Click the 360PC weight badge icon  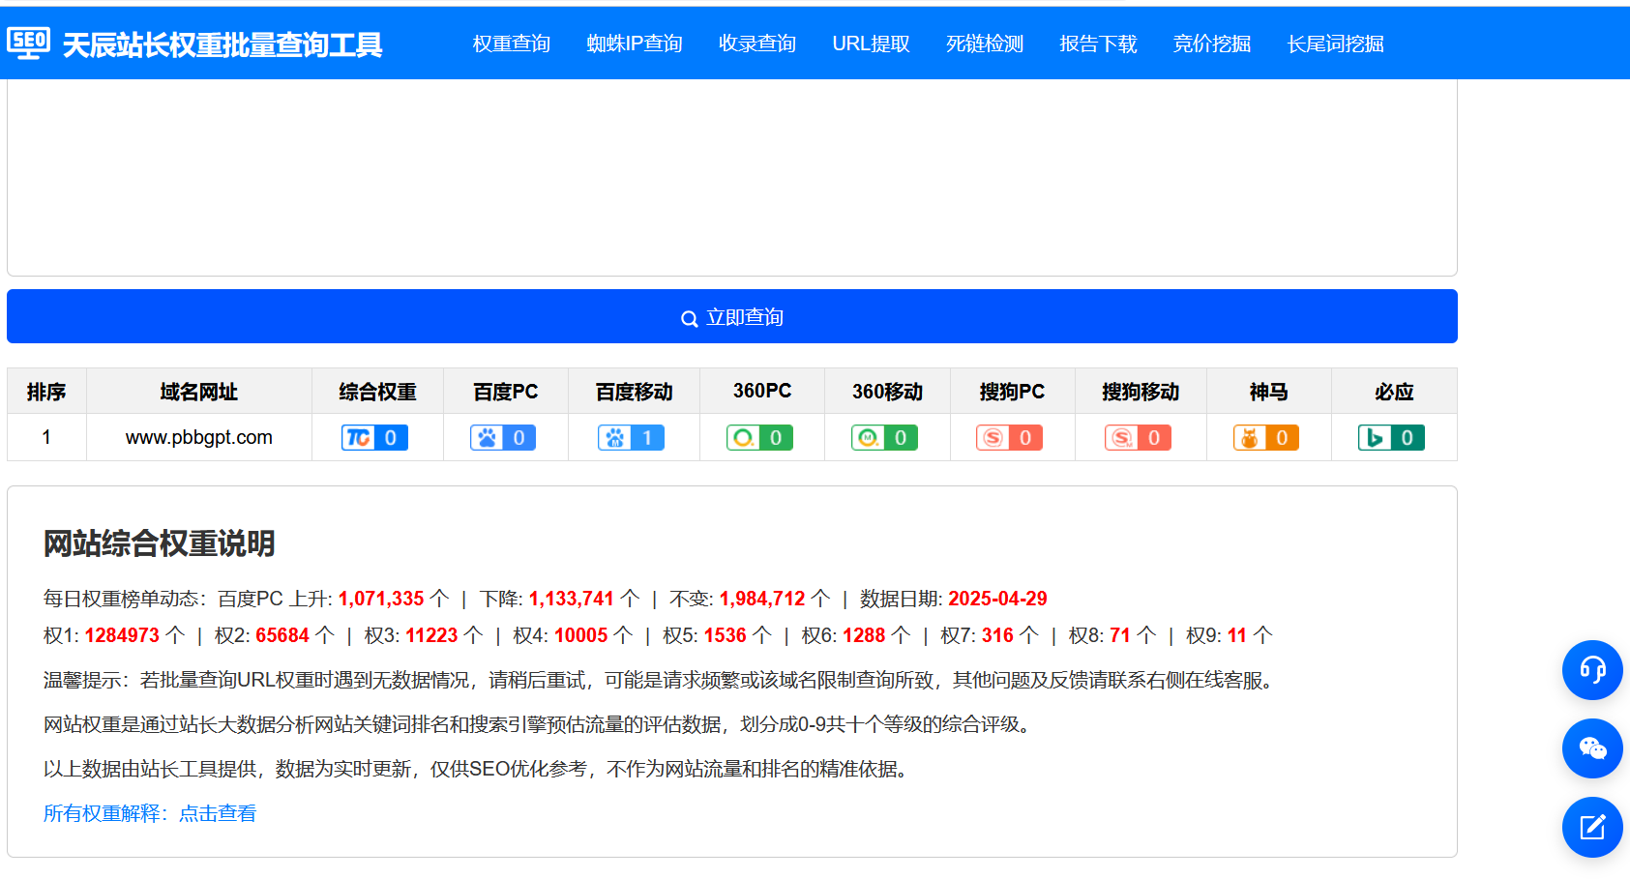(x=760, y=438)
